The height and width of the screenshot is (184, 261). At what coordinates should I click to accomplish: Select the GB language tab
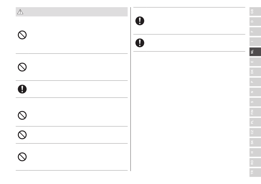click(x=255, y=12)
